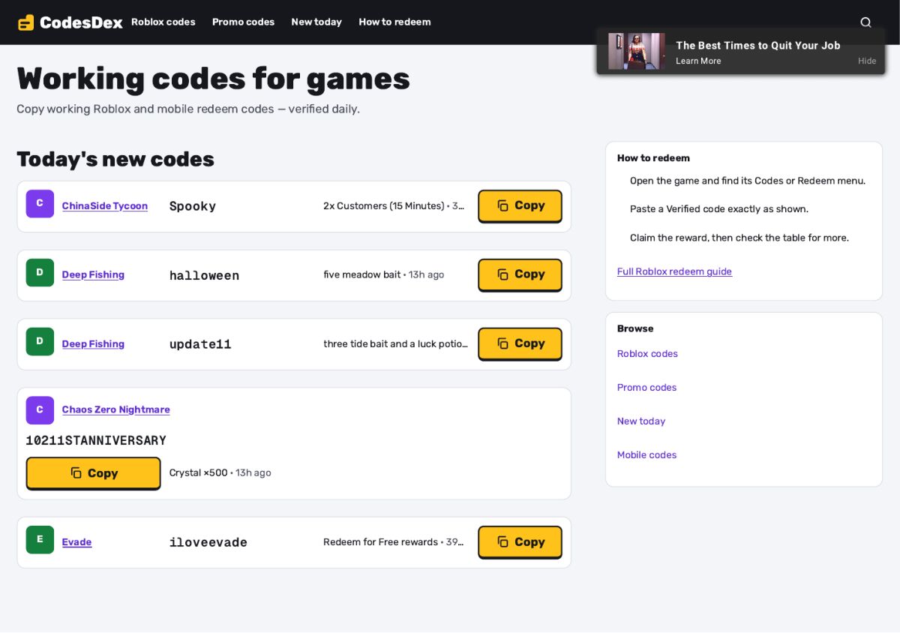The image size is (900, 633).
Task: Click 'Crystal ×500' reward text
Action: 199,473
